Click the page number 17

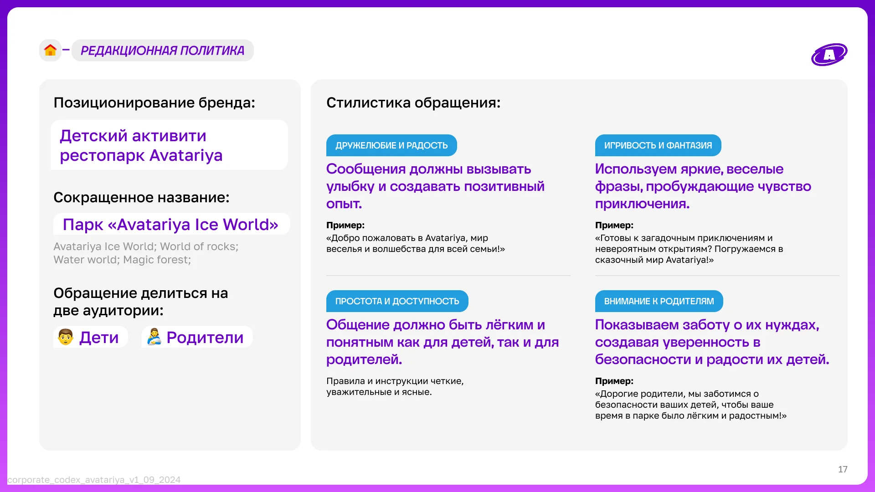[x=843, y=469]
